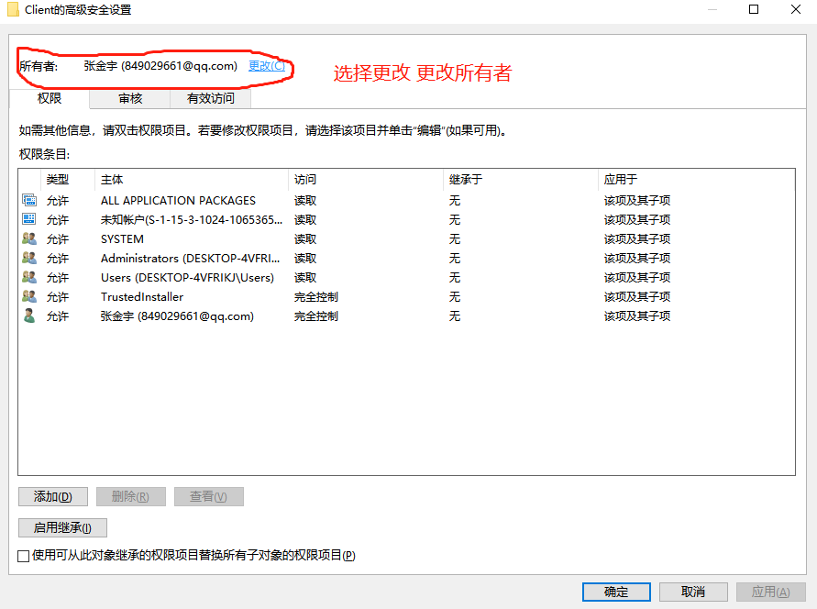This screenshot has width=817, height=609.
Task: Open the 有效访问 tab
Action: pyautogui.click(x=211, y=98)
